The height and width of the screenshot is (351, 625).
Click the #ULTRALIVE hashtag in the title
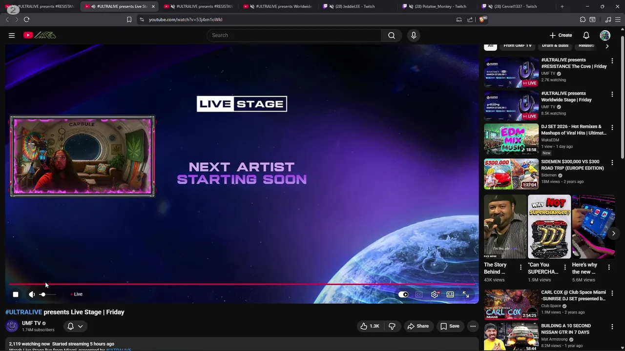tap(23, 312)
